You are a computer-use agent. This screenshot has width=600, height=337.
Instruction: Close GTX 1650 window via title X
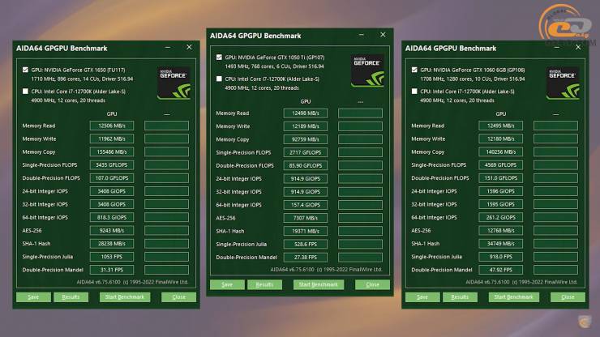click(x=189, y=47)
